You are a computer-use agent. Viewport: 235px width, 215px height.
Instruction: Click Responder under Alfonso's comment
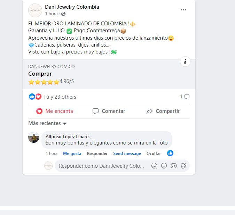point(97,154)
